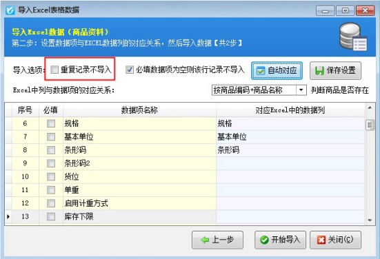Screen dimensions: 380x259
Task: Select data item name 启用计重方式
Action: (139, 203)
